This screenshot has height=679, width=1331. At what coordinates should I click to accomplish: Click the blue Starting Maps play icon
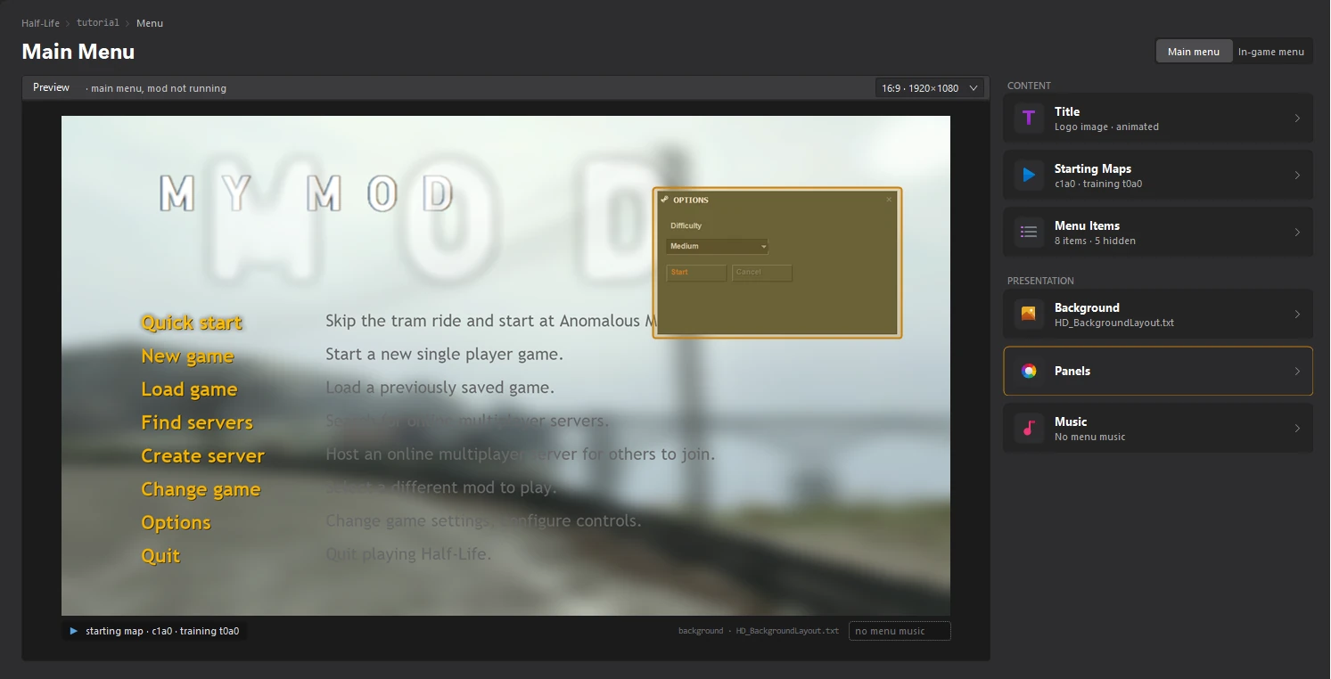click(1029, 175)
